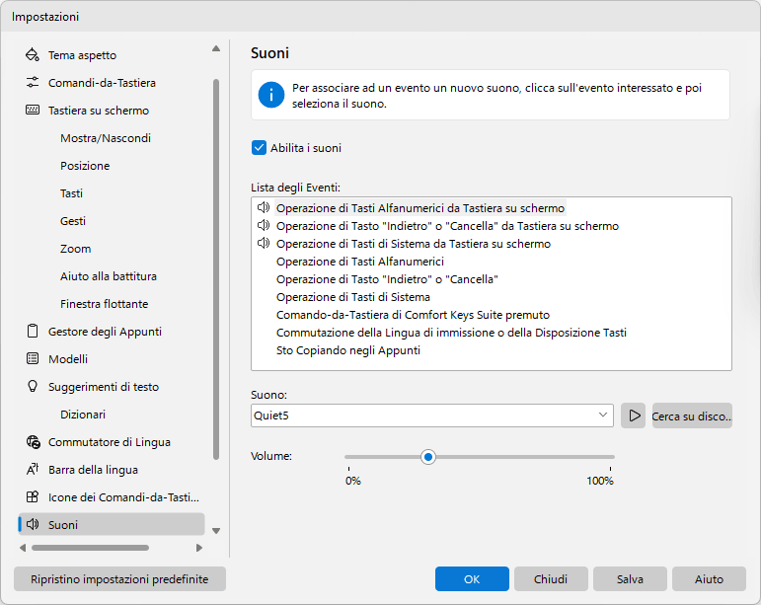Open Commutatore di Lingua page
Image resolution: width=761 pixels, height=605 pixels.
(x=110, y=442)
